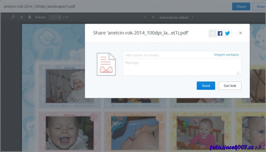Close the Share dialog with X
The width and height of the screenshot is (266, 152).
(x=240, y=33)
